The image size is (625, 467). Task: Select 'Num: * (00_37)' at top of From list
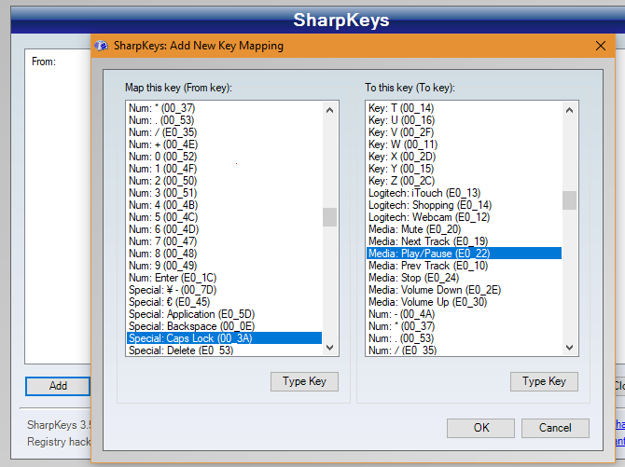coord(225,108)
